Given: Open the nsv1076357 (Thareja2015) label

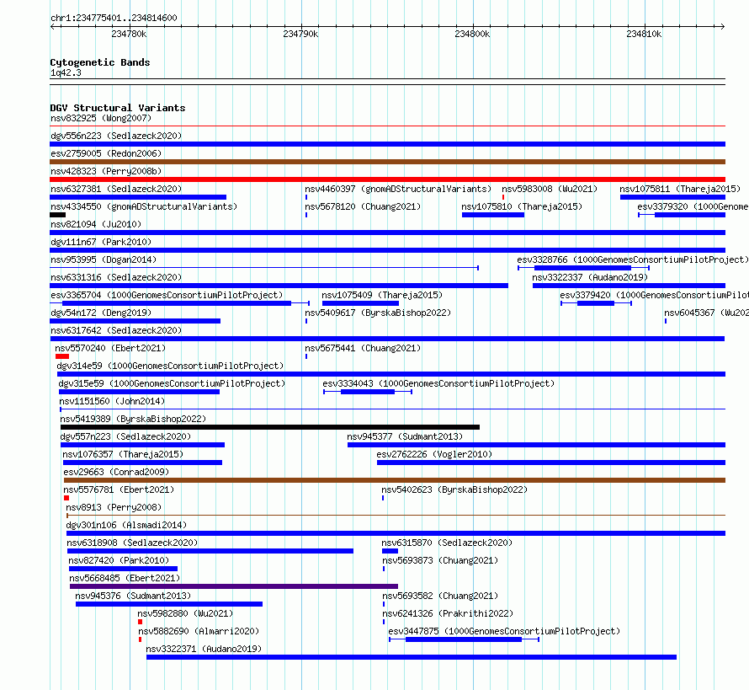Looking at the screenshot, I should tap(123, 454).
